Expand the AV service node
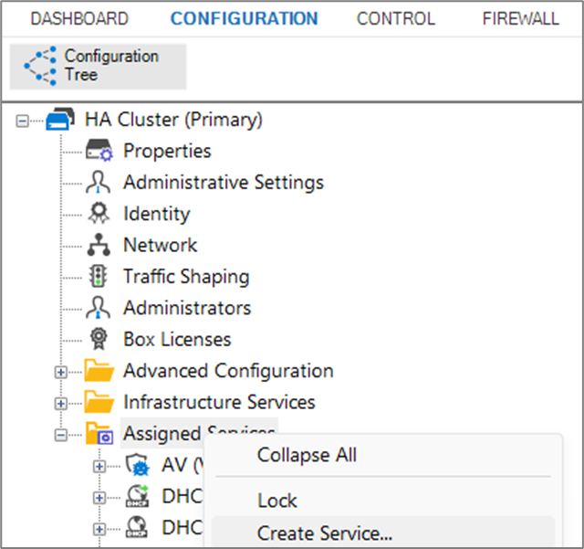The width and height of the screenshot is (584, 549). [99, 466]
